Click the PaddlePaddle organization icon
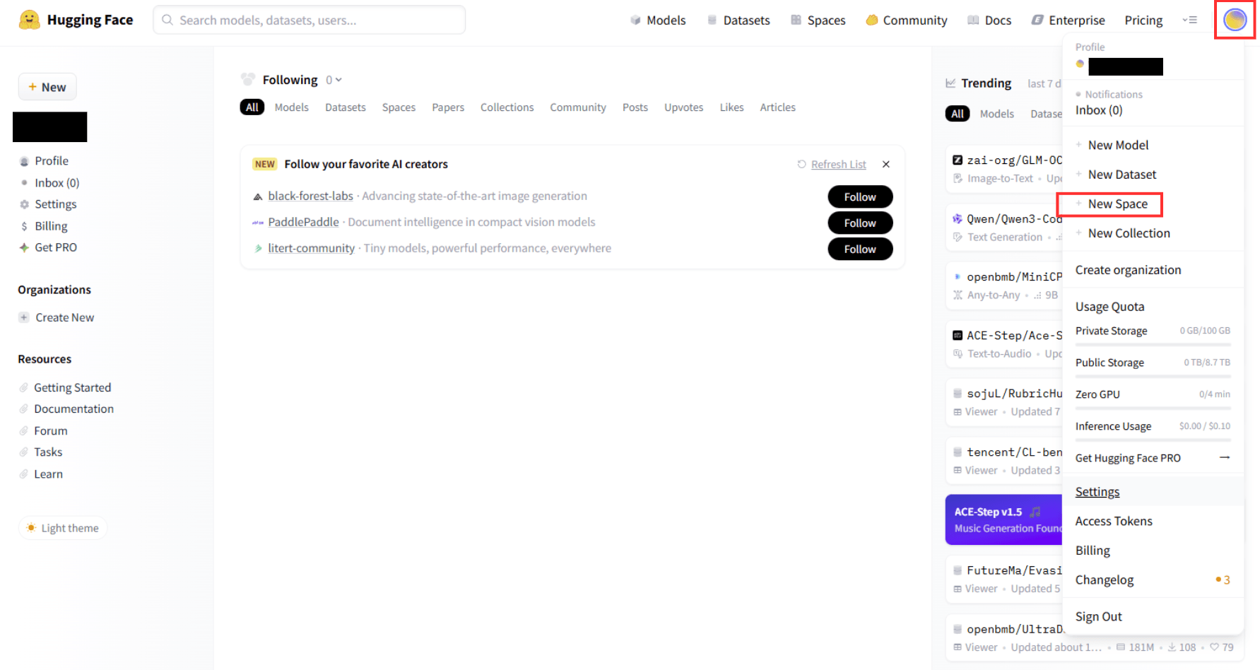The image size is (1260, 670). click(x=258, y=223)
